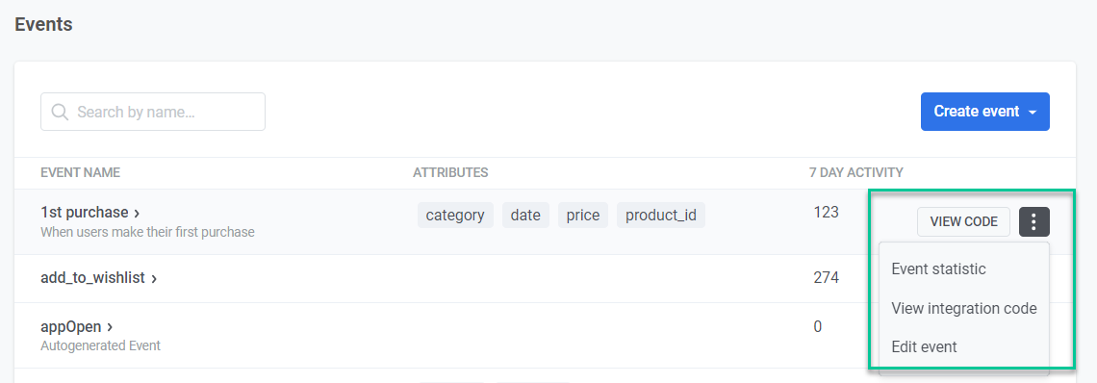Open the Create event dropdown arrow

(1033, 112)
